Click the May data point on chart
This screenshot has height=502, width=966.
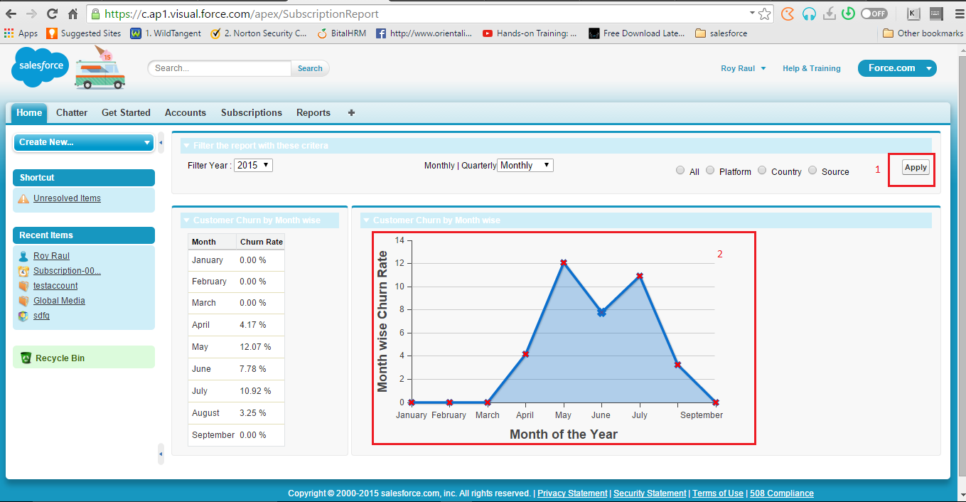563,263
